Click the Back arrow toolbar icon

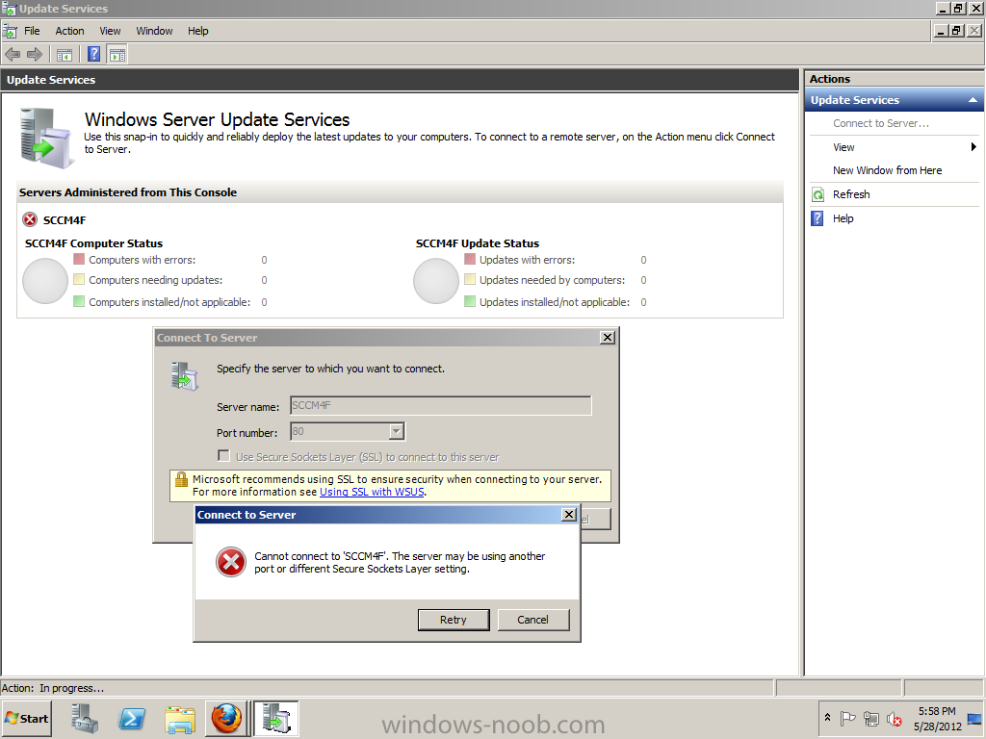[x=13, y=55]
